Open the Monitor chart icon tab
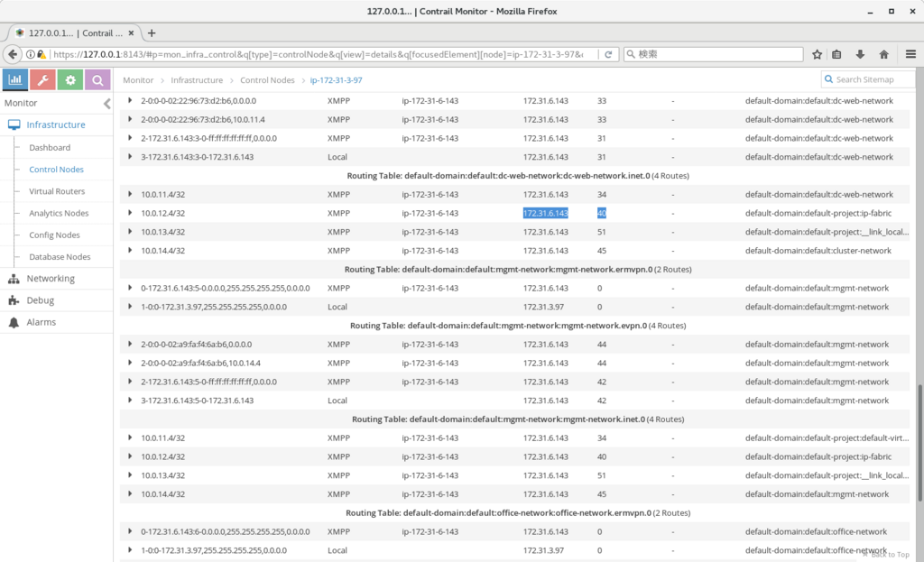 tap(15, 79)
